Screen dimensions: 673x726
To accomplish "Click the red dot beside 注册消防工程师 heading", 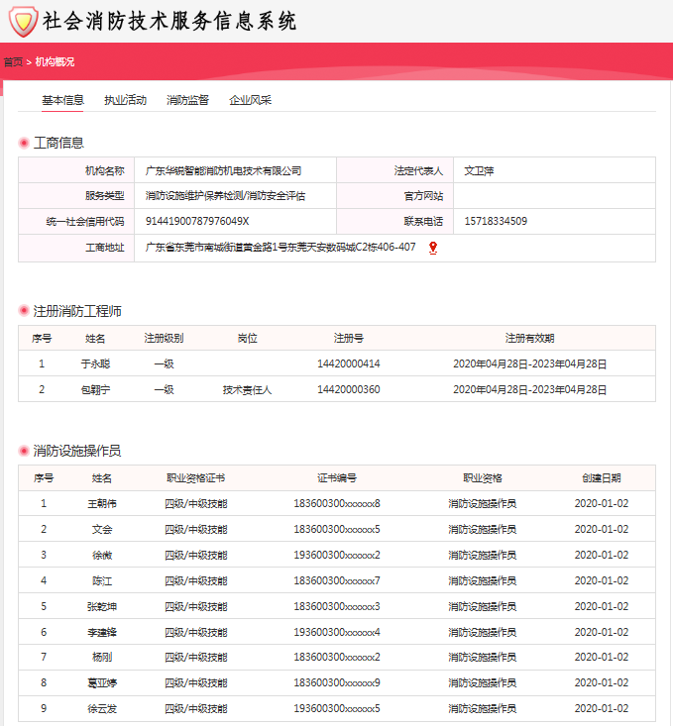I will click(24, 311).
